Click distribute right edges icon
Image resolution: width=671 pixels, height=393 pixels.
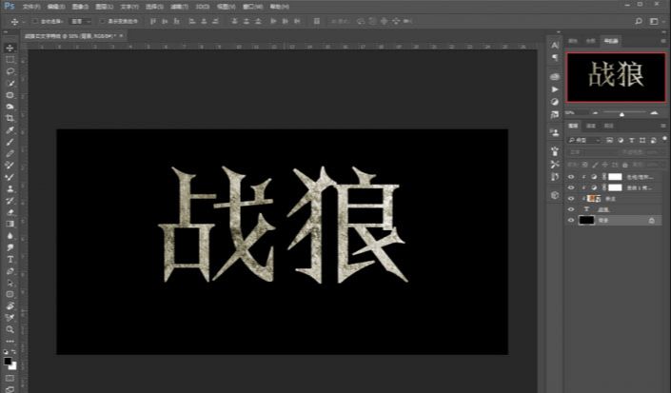point(297,21)
